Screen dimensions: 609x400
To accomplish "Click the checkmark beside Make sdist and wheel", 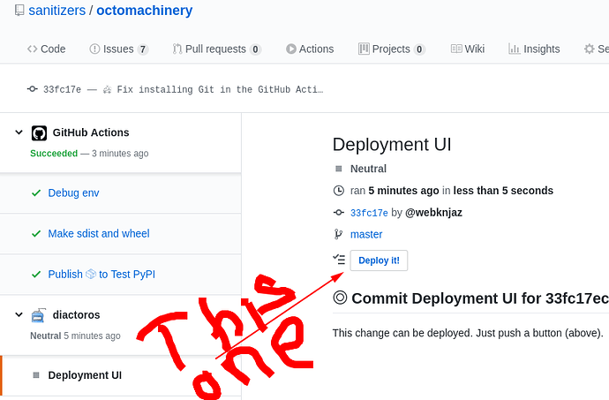I will [x=36, y=234].
